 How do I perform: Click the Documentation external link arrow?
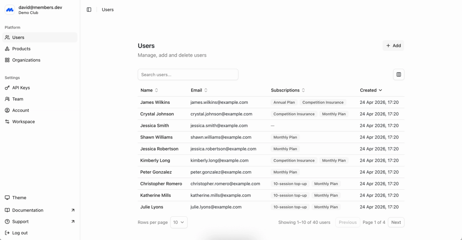click(73, 210)
